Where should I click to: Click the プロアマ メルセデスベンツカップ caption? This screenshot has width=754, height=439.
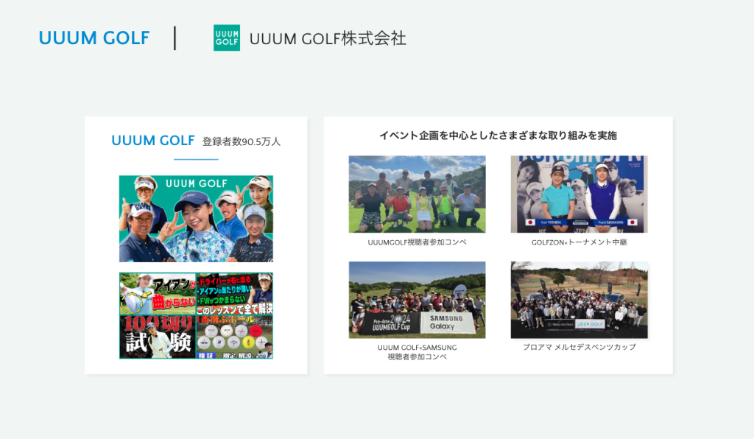click(x=579, y=347)
